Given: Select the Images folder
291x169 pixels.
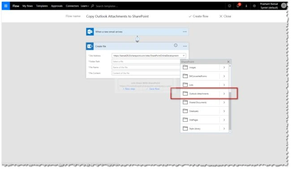Looking at the screenshot, I should point(200,68).
